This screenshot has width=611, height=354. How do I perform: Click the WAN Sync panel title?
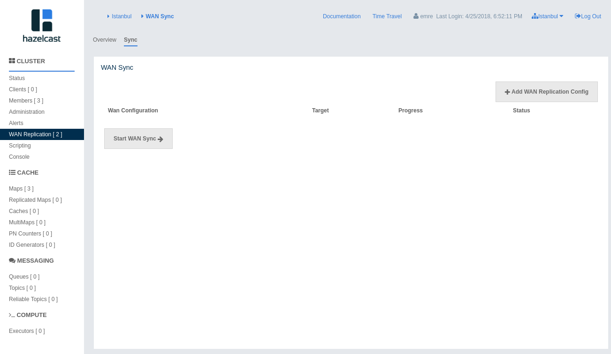[x=117, y=67]
